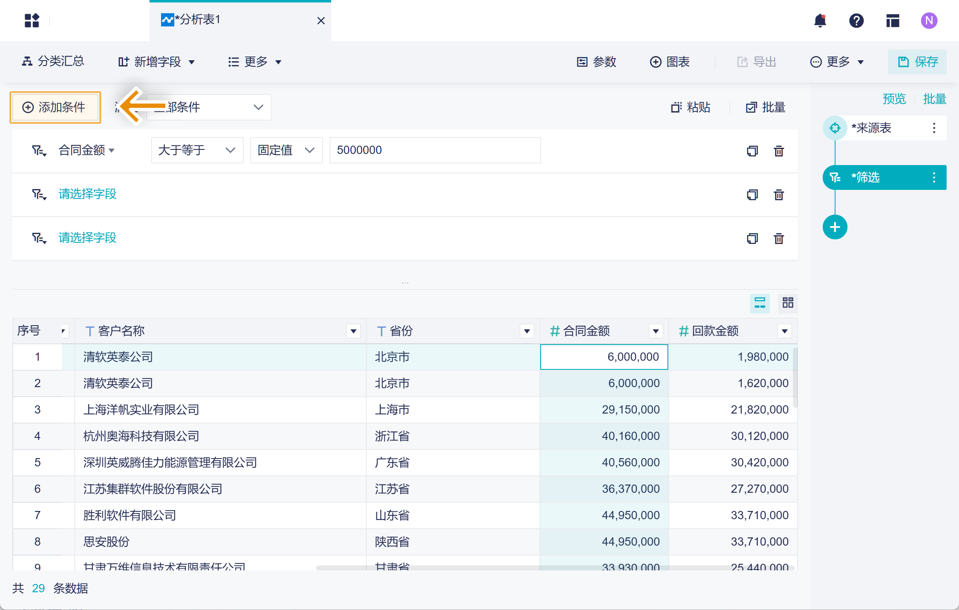Viewport: 959px width, 610px height.
Task: Open the 来源表 step three-dot menu
Action: 934,128
